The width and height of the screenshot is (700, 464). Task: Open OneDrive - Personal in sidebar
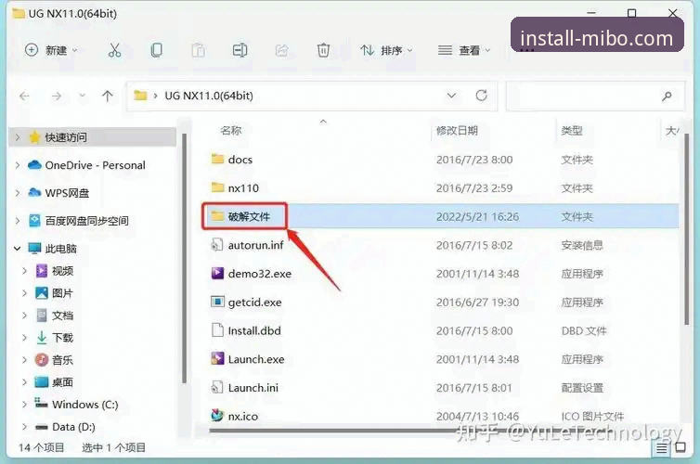pos(95,165)
